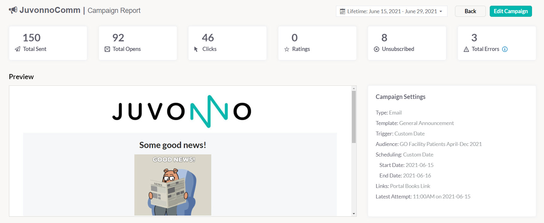Click the Good News bear image

click(173, 185)
